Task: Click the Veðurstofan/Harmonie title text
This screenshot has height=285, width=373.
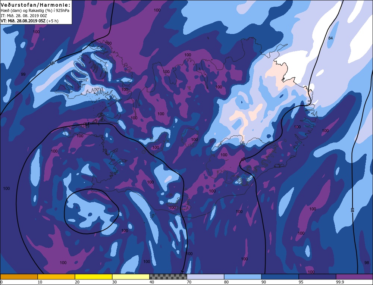Action: tap(36, 5)
